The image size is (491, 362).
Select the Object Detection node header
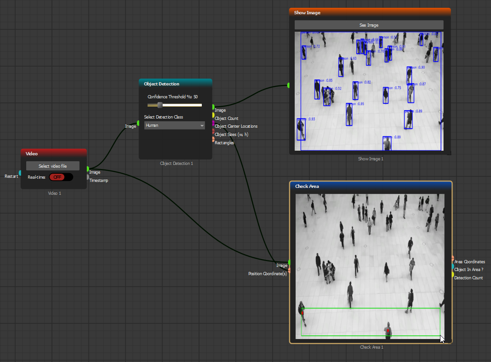(175, 84)
